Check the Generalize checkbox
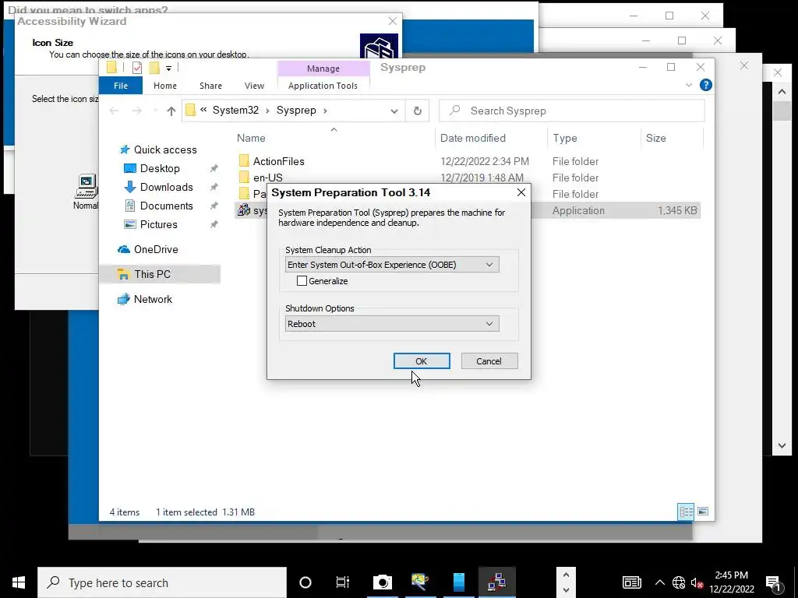This screenshot has width=798, height=598. click(302, 280)
